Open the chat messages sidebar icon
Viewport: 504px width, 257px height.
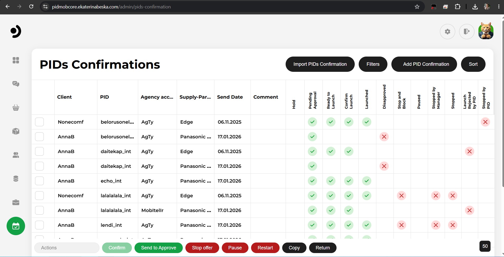click(x=16, y=84)
